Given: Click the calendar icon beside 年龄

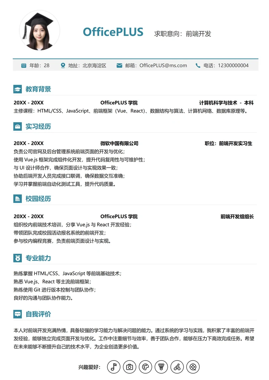Looking at the screenshot, I should point(24,66).
